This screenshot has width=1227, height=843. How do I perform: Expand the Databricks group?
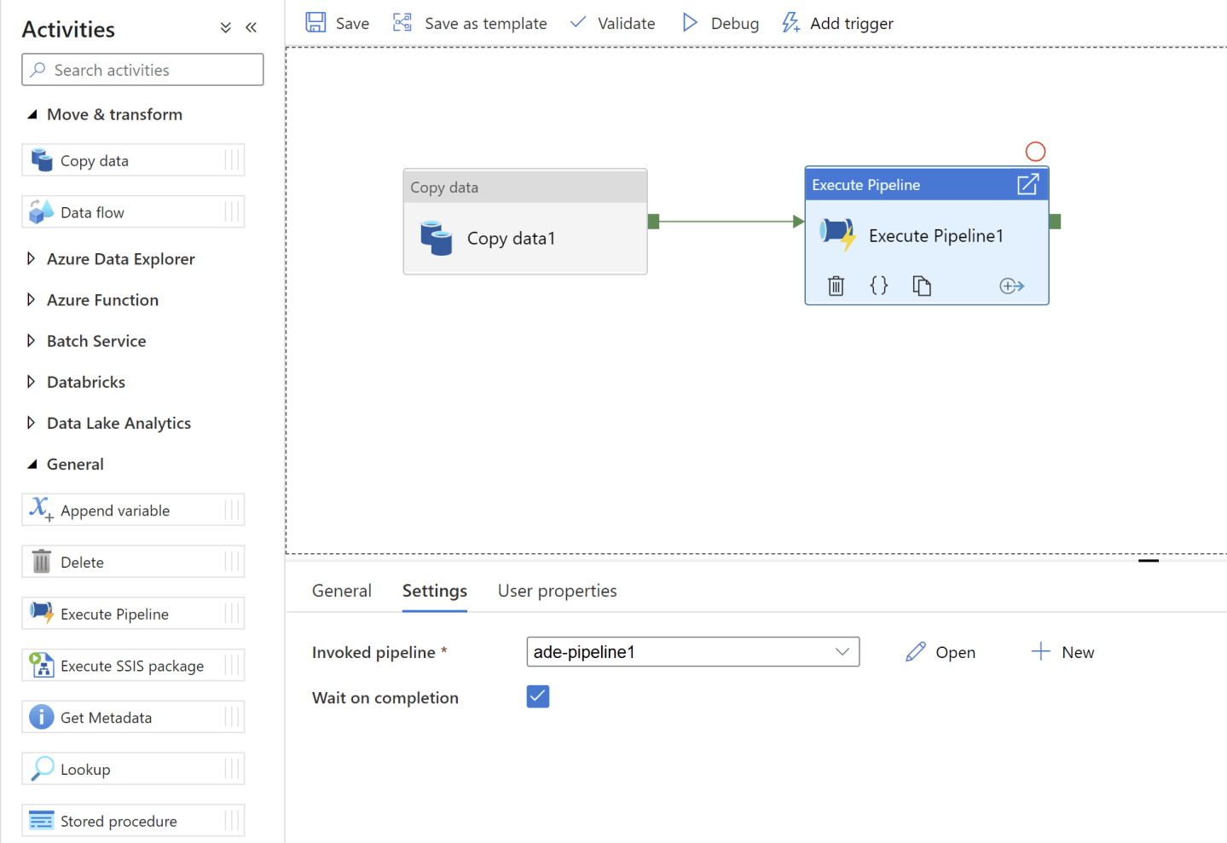(x=32, y=381)
